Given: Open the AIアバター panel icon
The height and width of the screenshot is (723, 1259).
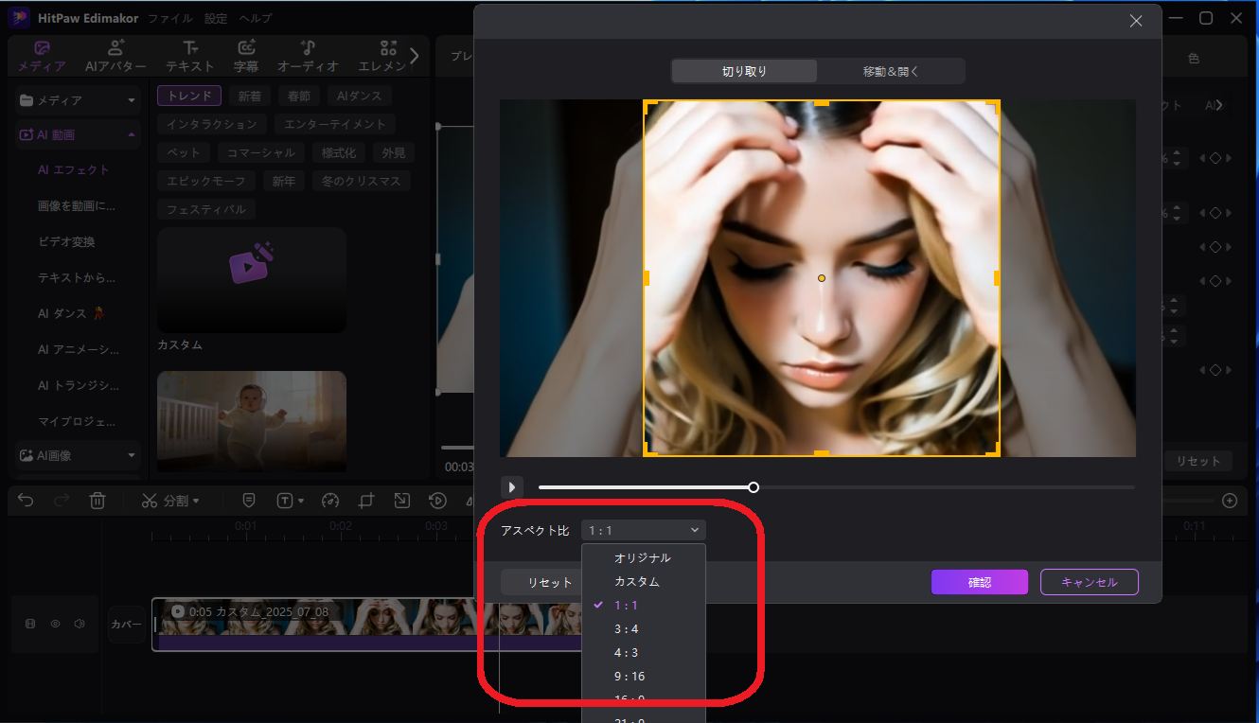Looking at the screenshot, I should 114,54.
